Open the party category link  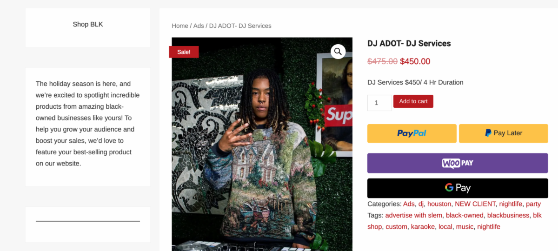coord(533,204)
